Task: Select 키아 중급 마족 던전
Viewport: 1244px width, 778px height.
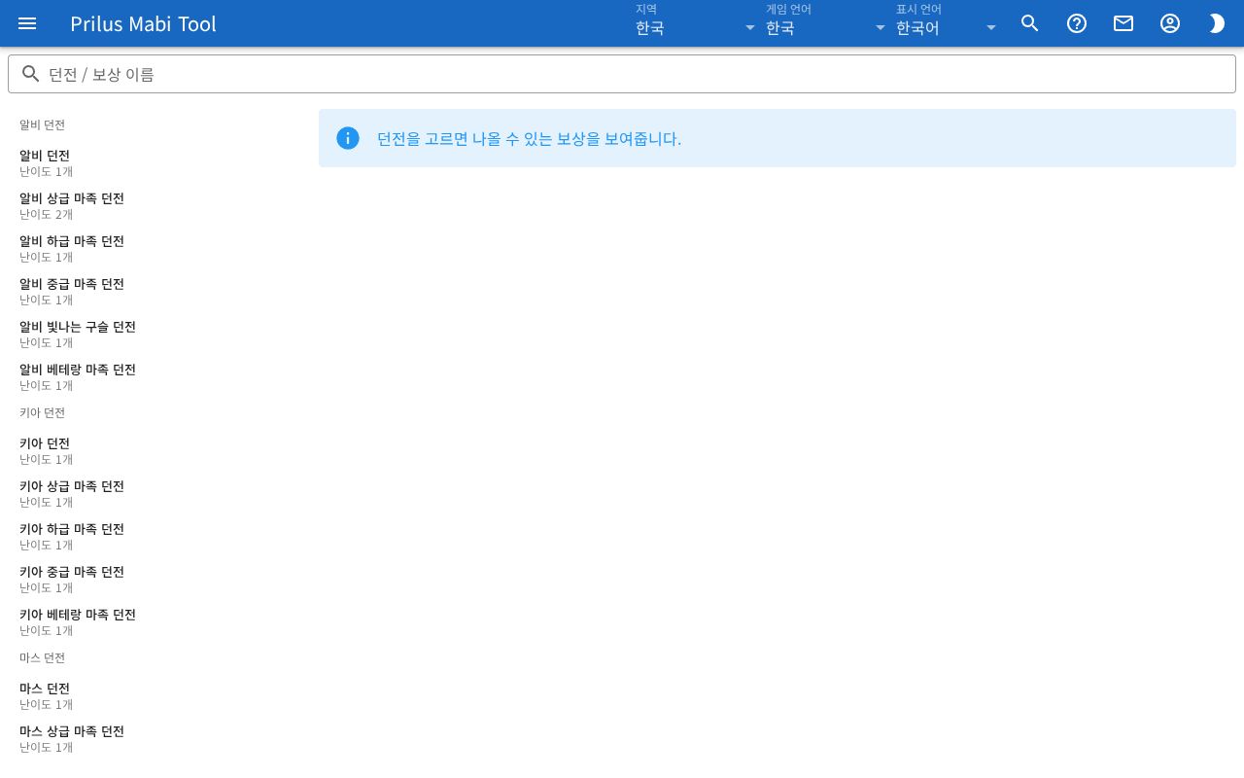Action: point(155,579)
